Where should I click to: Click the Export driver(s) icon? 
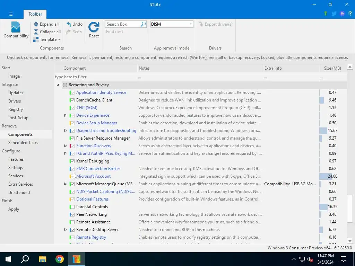(x=201, y=24)
